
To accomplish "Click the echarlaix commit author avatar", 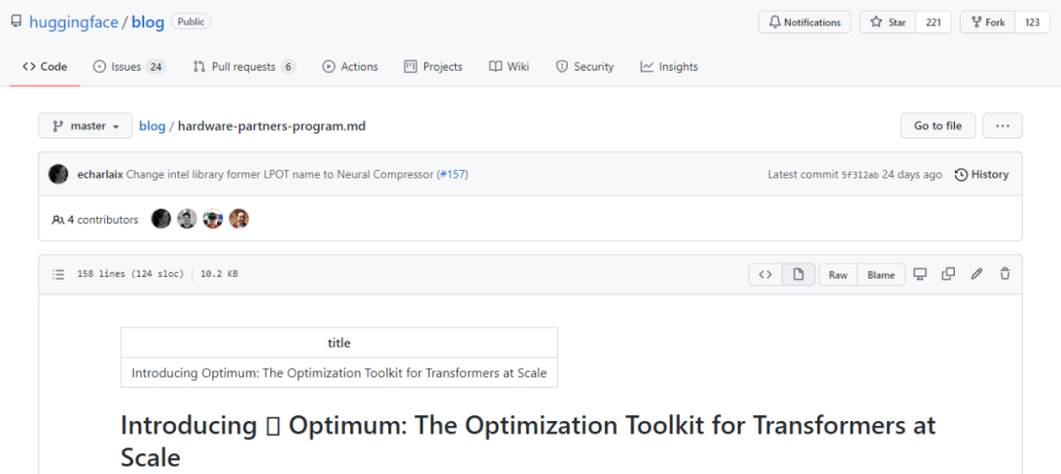I will pos(59,175).
